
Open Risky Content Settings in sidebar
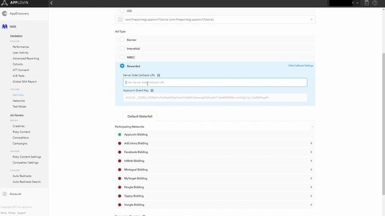click(26, 157)
